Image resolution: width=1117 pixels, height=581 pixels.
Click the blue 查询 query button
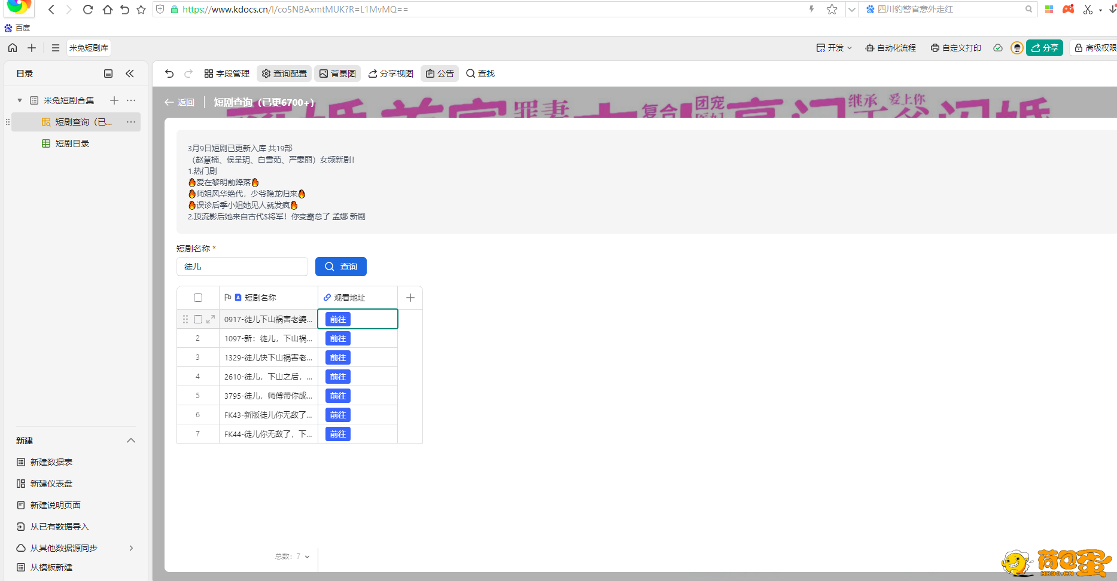click(x=341, y=267)
